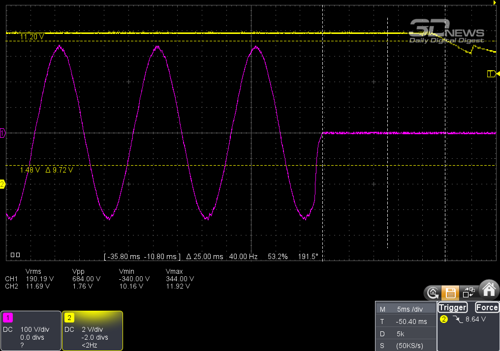Click the 11.20 V horizontal cursor line label

31,37
